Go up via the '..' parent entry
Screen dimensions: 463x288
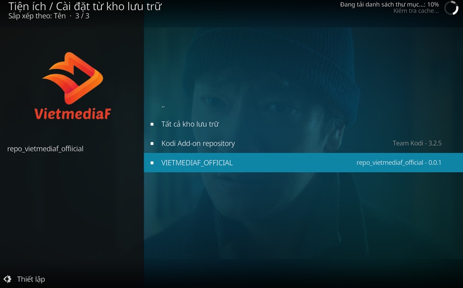point(303,105)
